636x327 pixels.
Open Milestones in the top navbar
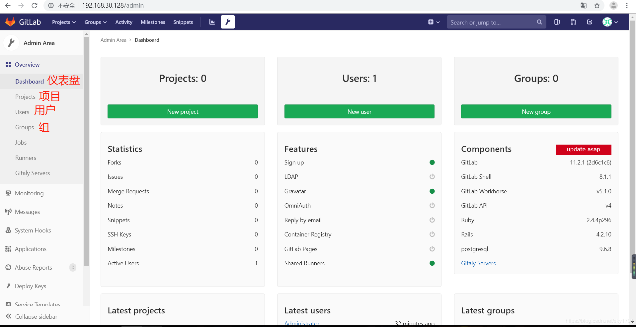[x=153, y=22]
